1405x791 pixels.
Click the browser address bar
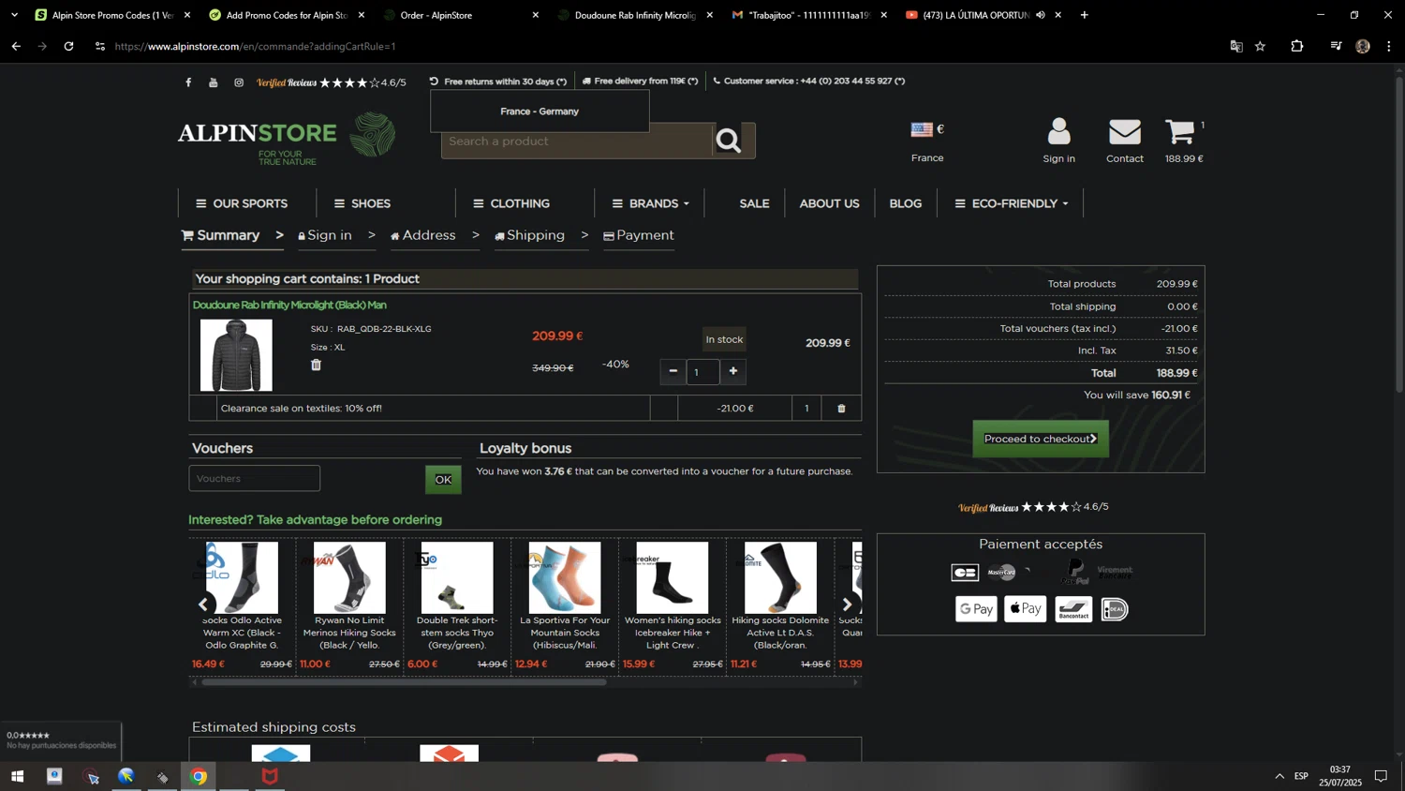(x=656, y=46)
